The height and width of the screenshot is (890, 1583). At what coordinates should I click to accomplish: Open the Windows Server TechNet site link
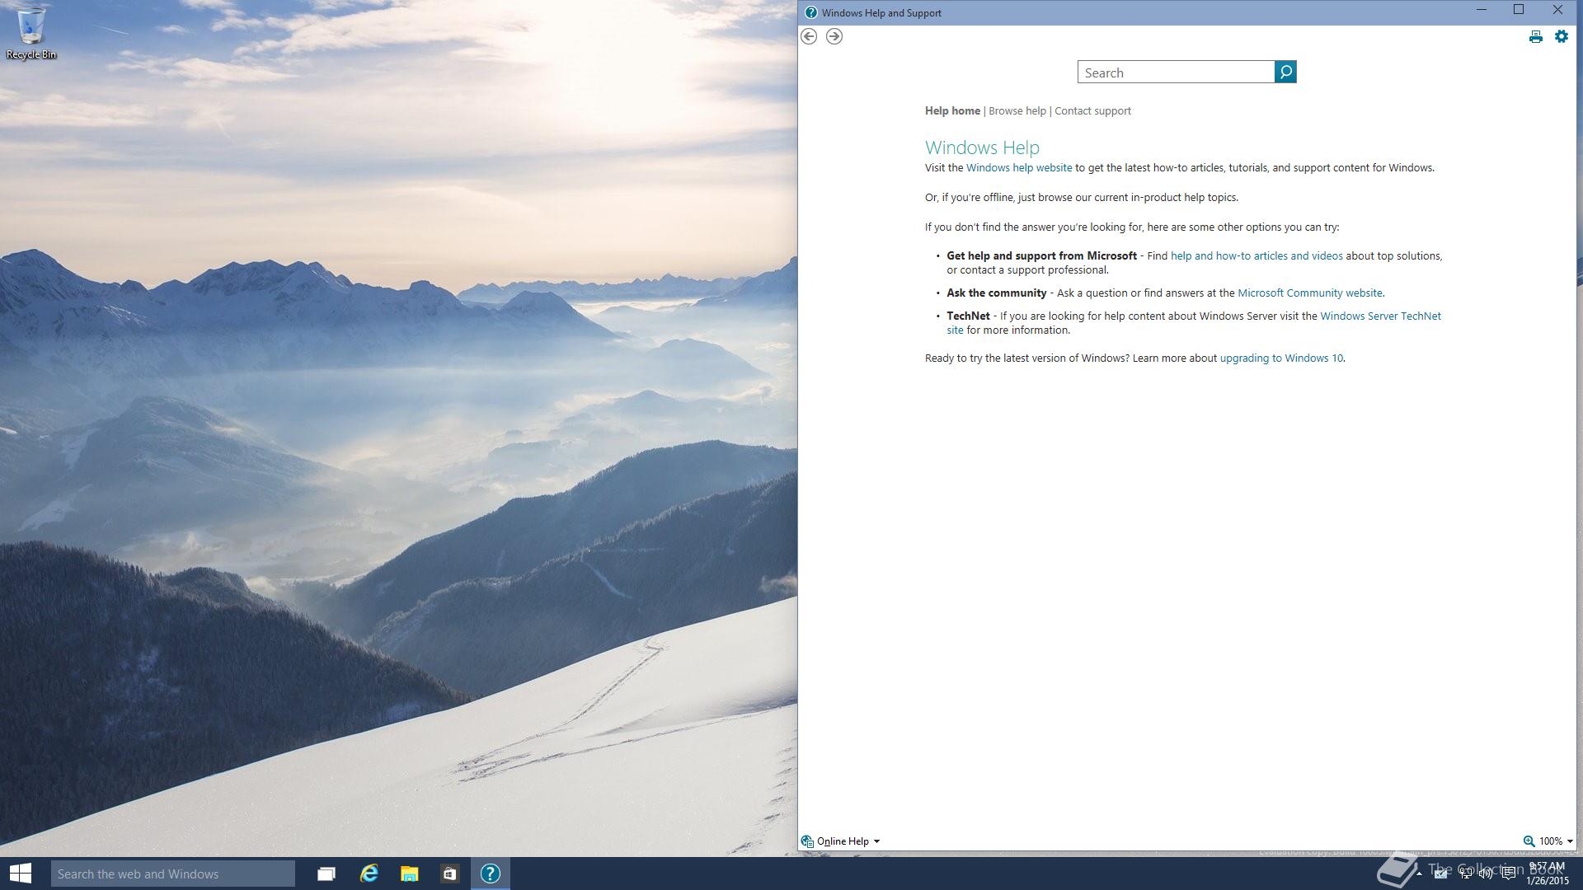1380,316
